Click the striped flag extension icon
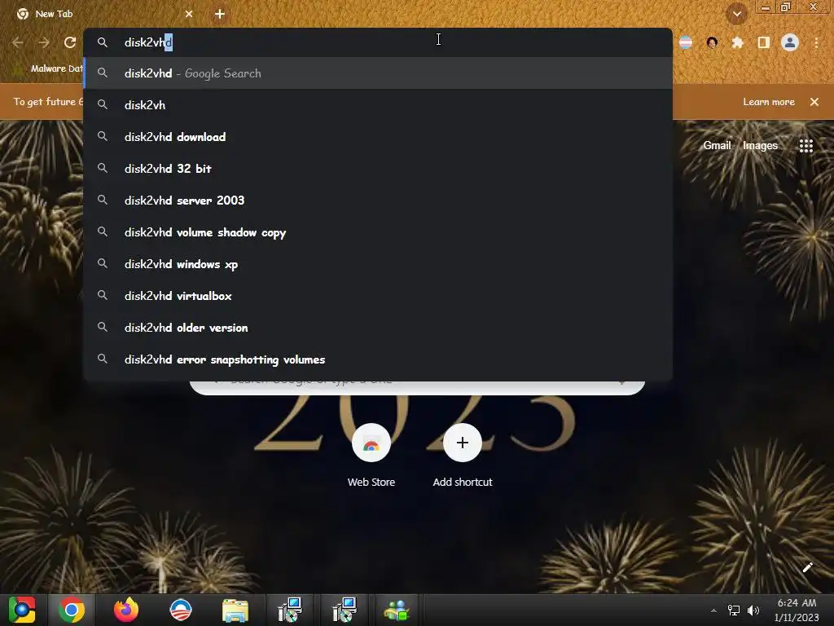Viewport: 834px width, 626px height. (686, 42)
